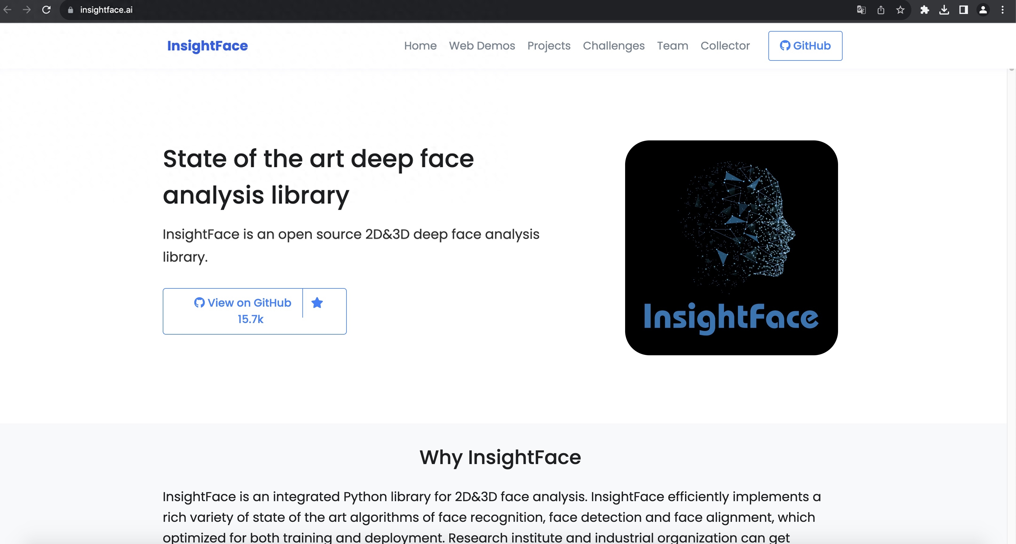Show browser downloads
The height and width of the screenshot is (544, 1016).
coord(944,10)
